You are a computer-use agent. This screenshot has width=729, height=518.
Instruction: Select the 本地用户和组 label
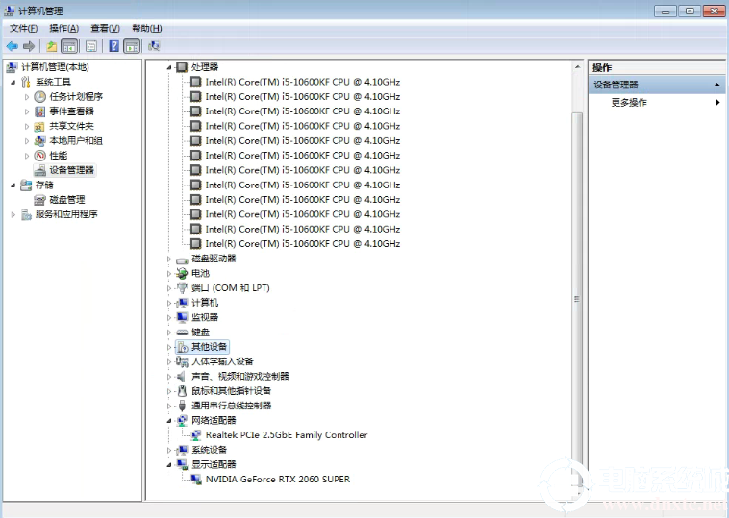pos(76,140)
